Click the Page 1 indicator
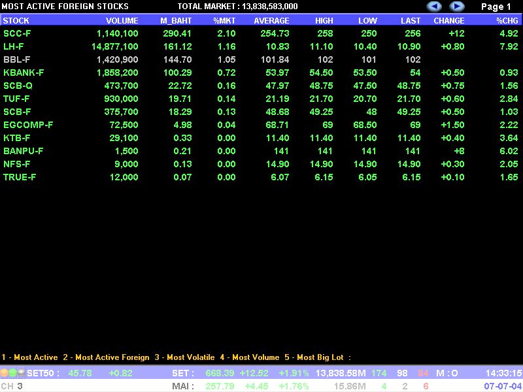523x392 pixels. tap(496, 7)
